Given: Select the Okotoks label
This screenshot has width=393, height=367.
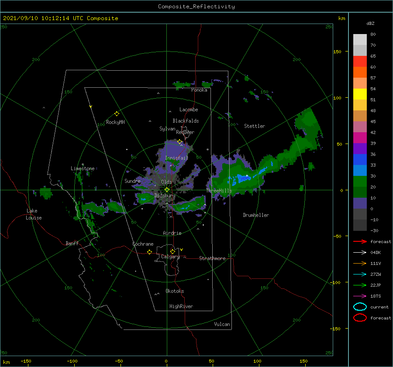Looking at the screenshot, I should [x=175, y=291].
